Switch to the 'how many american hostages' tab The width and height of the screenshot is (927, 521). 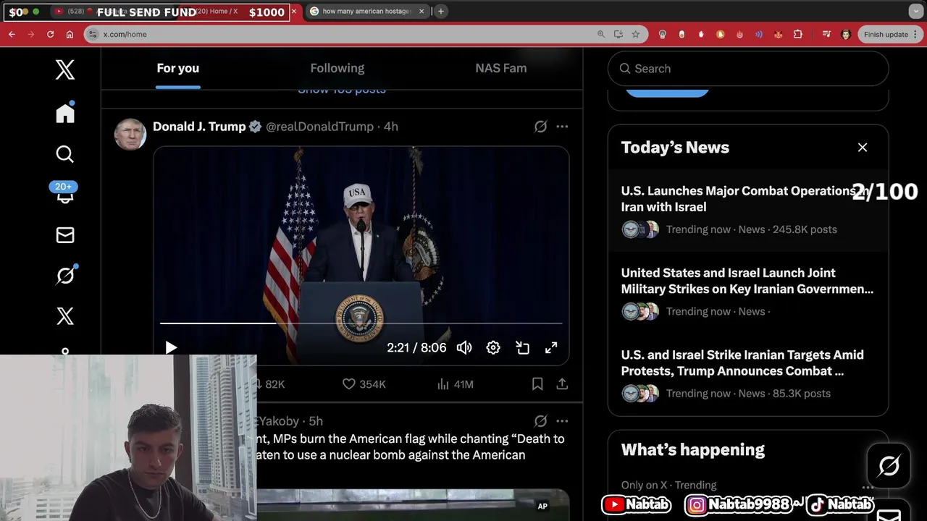(366, 12)
